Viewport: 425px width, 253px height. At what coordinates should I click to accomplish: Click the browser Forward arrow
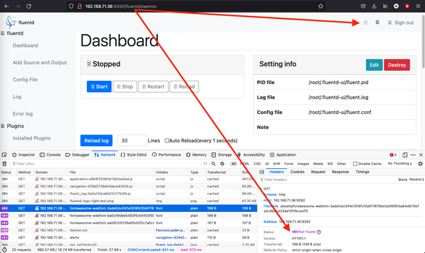coord(18,6)
